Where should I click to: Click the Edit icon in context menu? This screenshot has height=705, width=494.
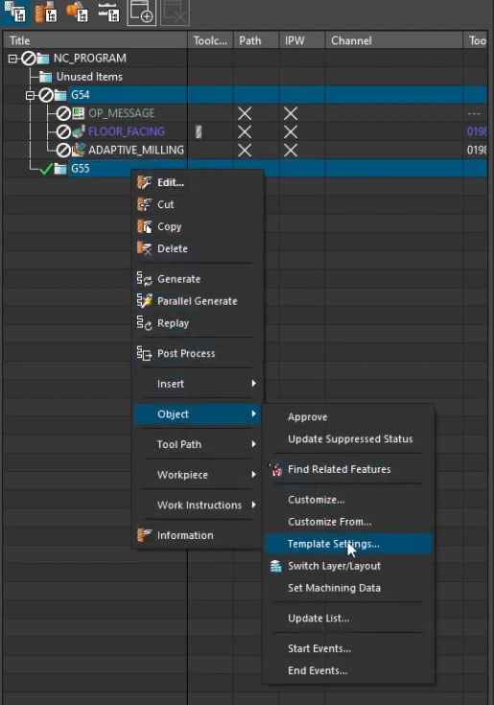click(144, 182)
